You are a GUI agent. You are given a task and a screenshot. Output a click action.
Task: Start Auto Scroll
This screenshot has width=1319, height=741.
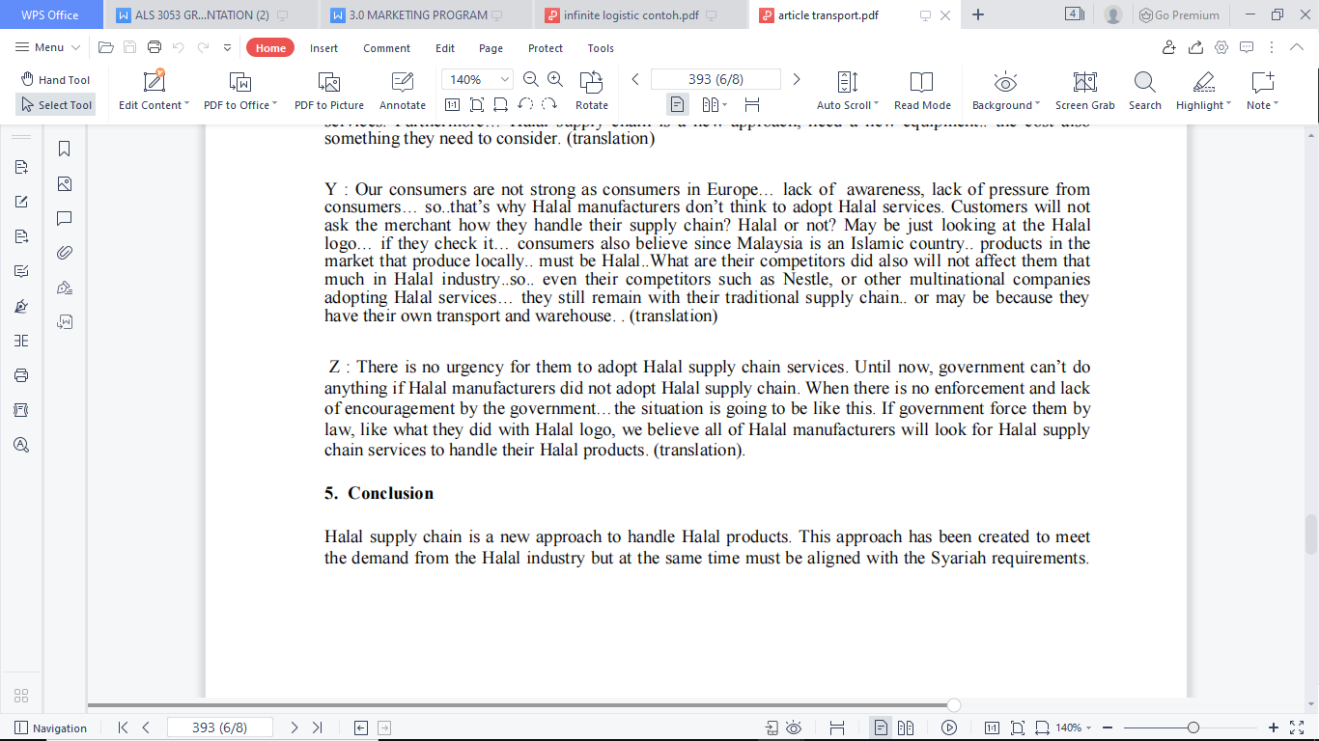(x=848, y=91)
